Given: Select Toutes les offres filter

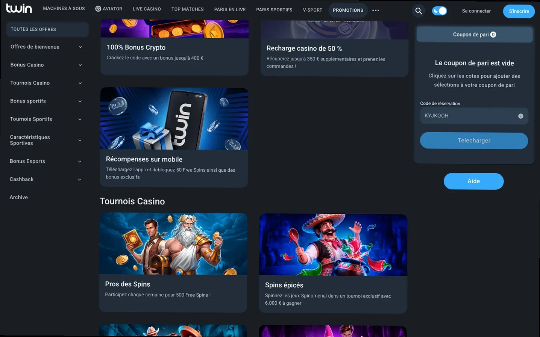Looking at the screenshot, I should 47,29.
